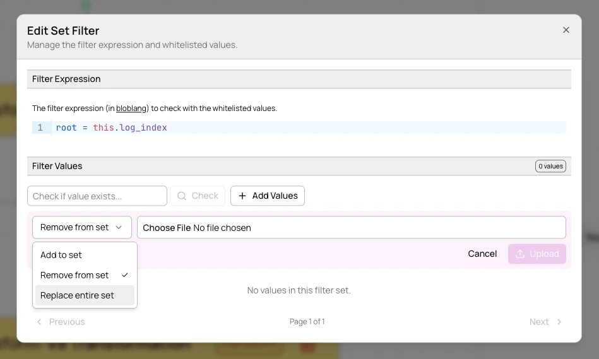Image resolution: width=599 pixels, height=359 pixels.
Task: Click the Upload button
Action: point(537,254)
